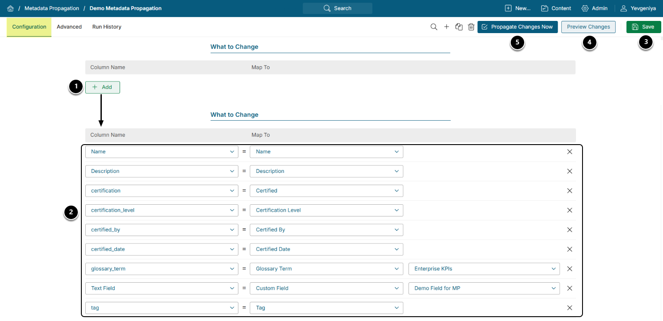Click the trash delete icon
The width and height of the screenshot is (663, 321).
click(x=471, y=27)
